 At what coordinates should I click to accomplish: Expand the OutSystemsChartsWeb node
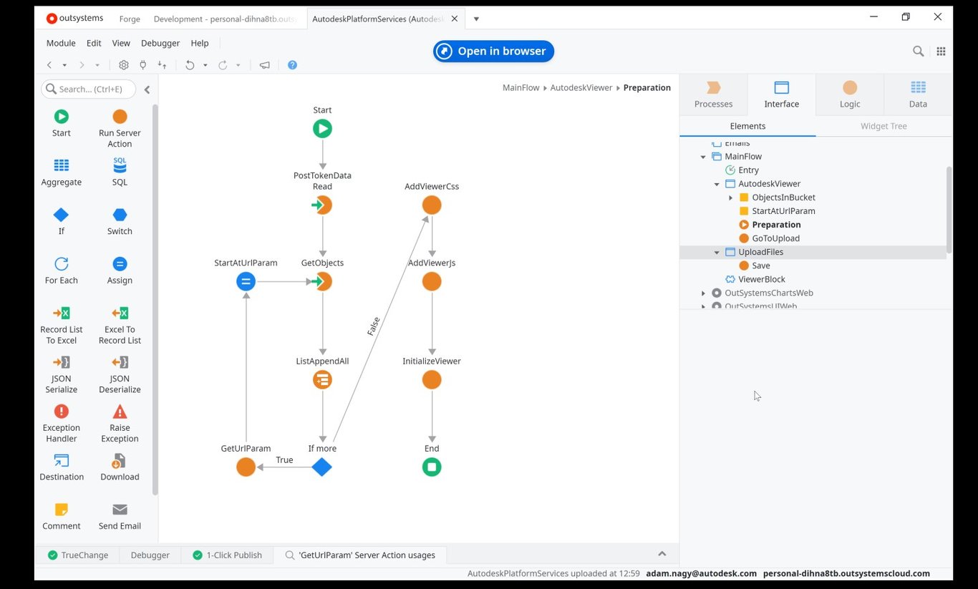tap(702, 293)
